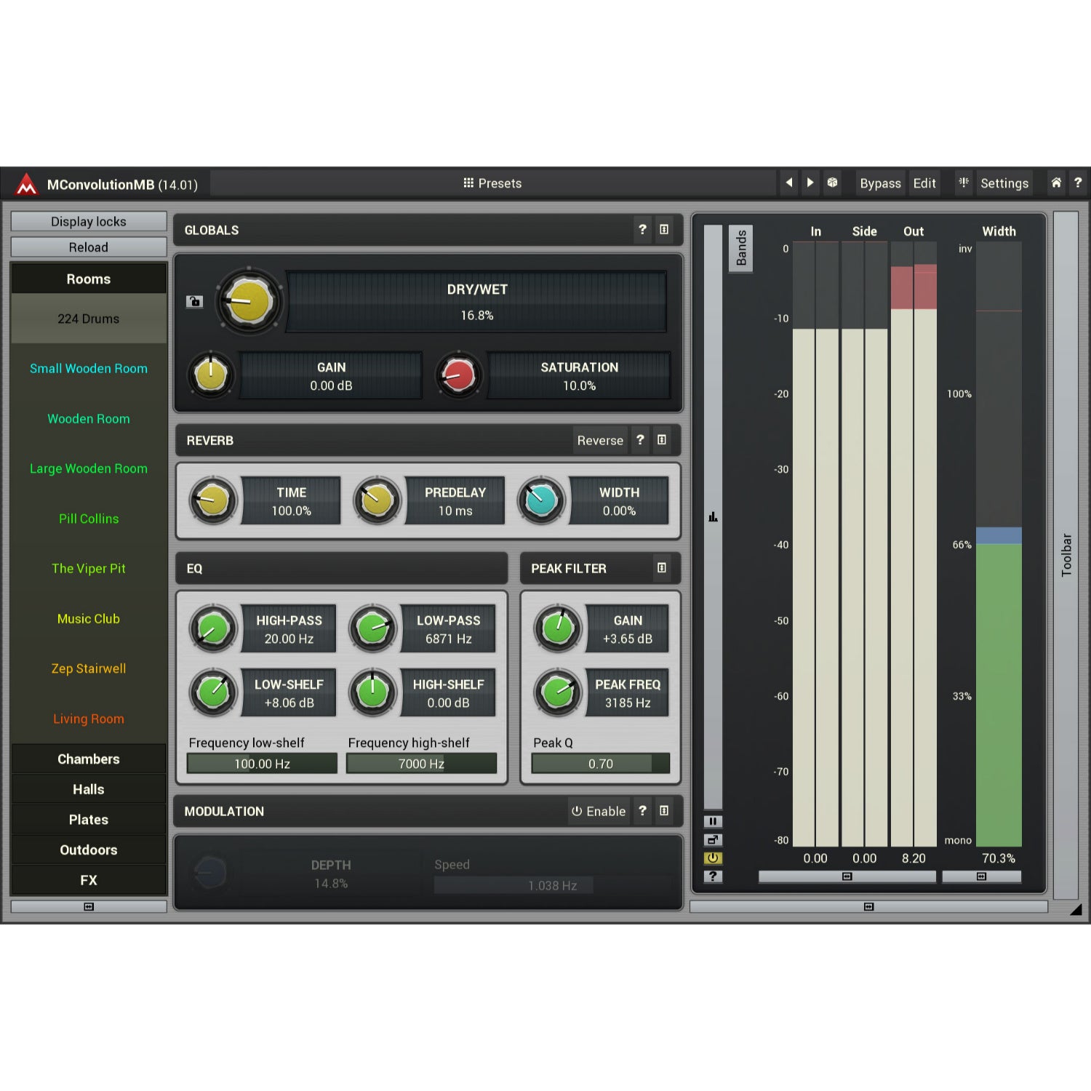The height and width of the screenshot is (1091, 1091).
Task: Open Modulation preset menu icon
Action: (x=664, y=811)
